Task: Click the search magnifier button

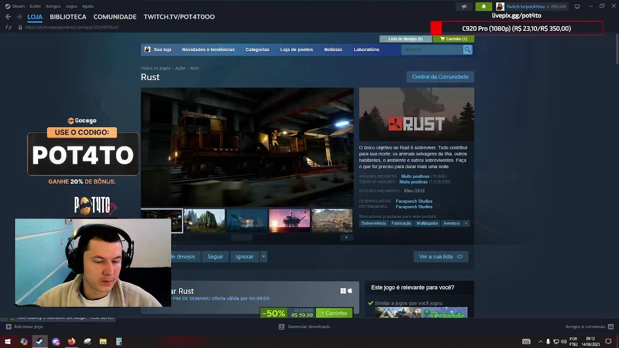Action: [x=467, y=49]
